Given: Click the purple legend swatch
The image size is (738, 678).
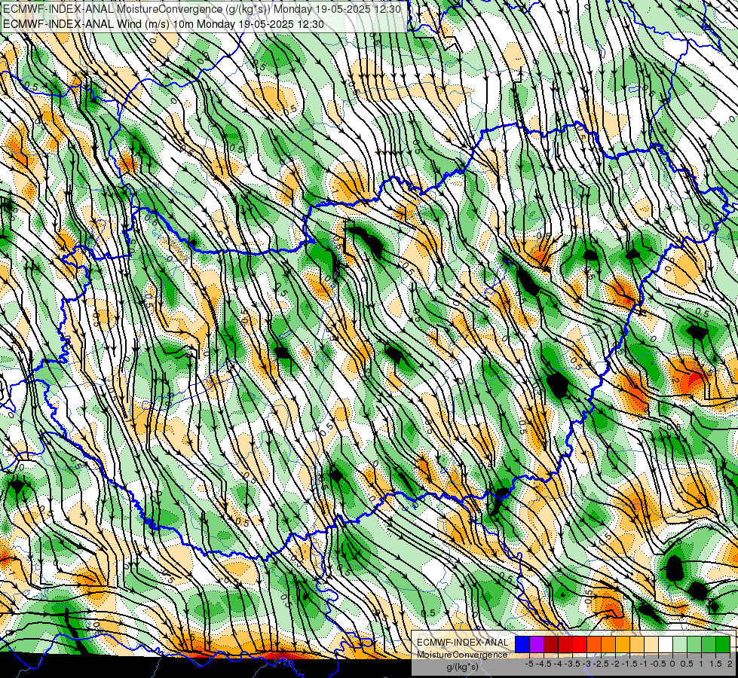Looking at the screenshot, I should coord(537,644).
